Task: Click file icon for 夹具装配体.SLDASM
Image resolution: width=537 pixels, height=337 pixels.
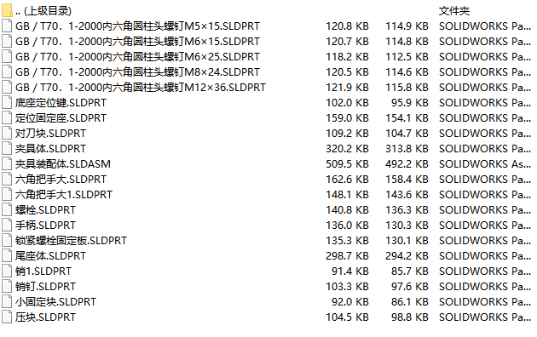Action: (x=7, y=163)
